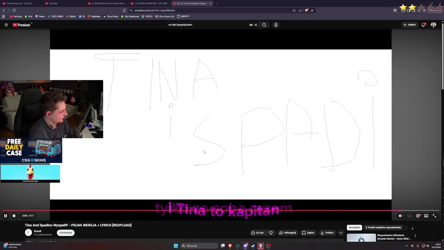Save video with Zapisz button
444x250 pixels.
pyautogui.click(x=308, y=233)
